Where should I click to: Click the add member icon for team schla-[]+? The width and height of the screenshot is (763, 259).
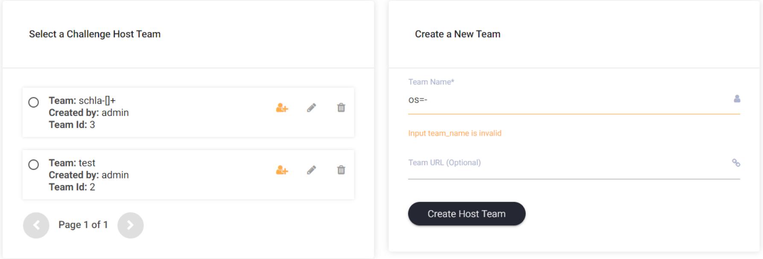coord(282,108)
